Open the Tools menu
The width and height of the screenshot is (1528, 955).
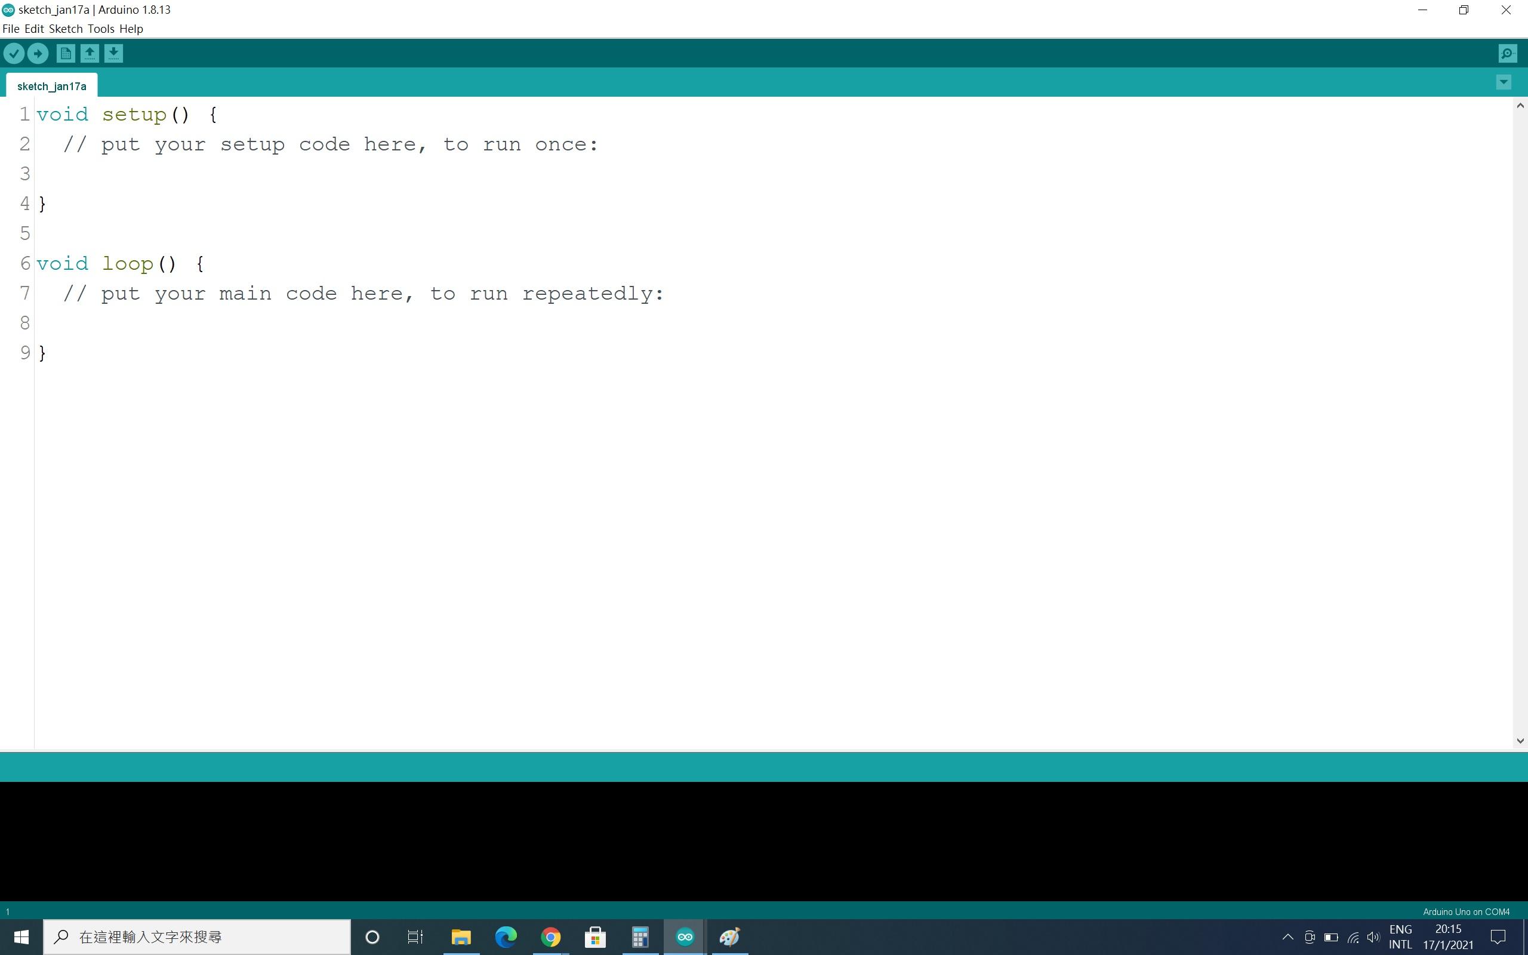click(x=101, y=29)
